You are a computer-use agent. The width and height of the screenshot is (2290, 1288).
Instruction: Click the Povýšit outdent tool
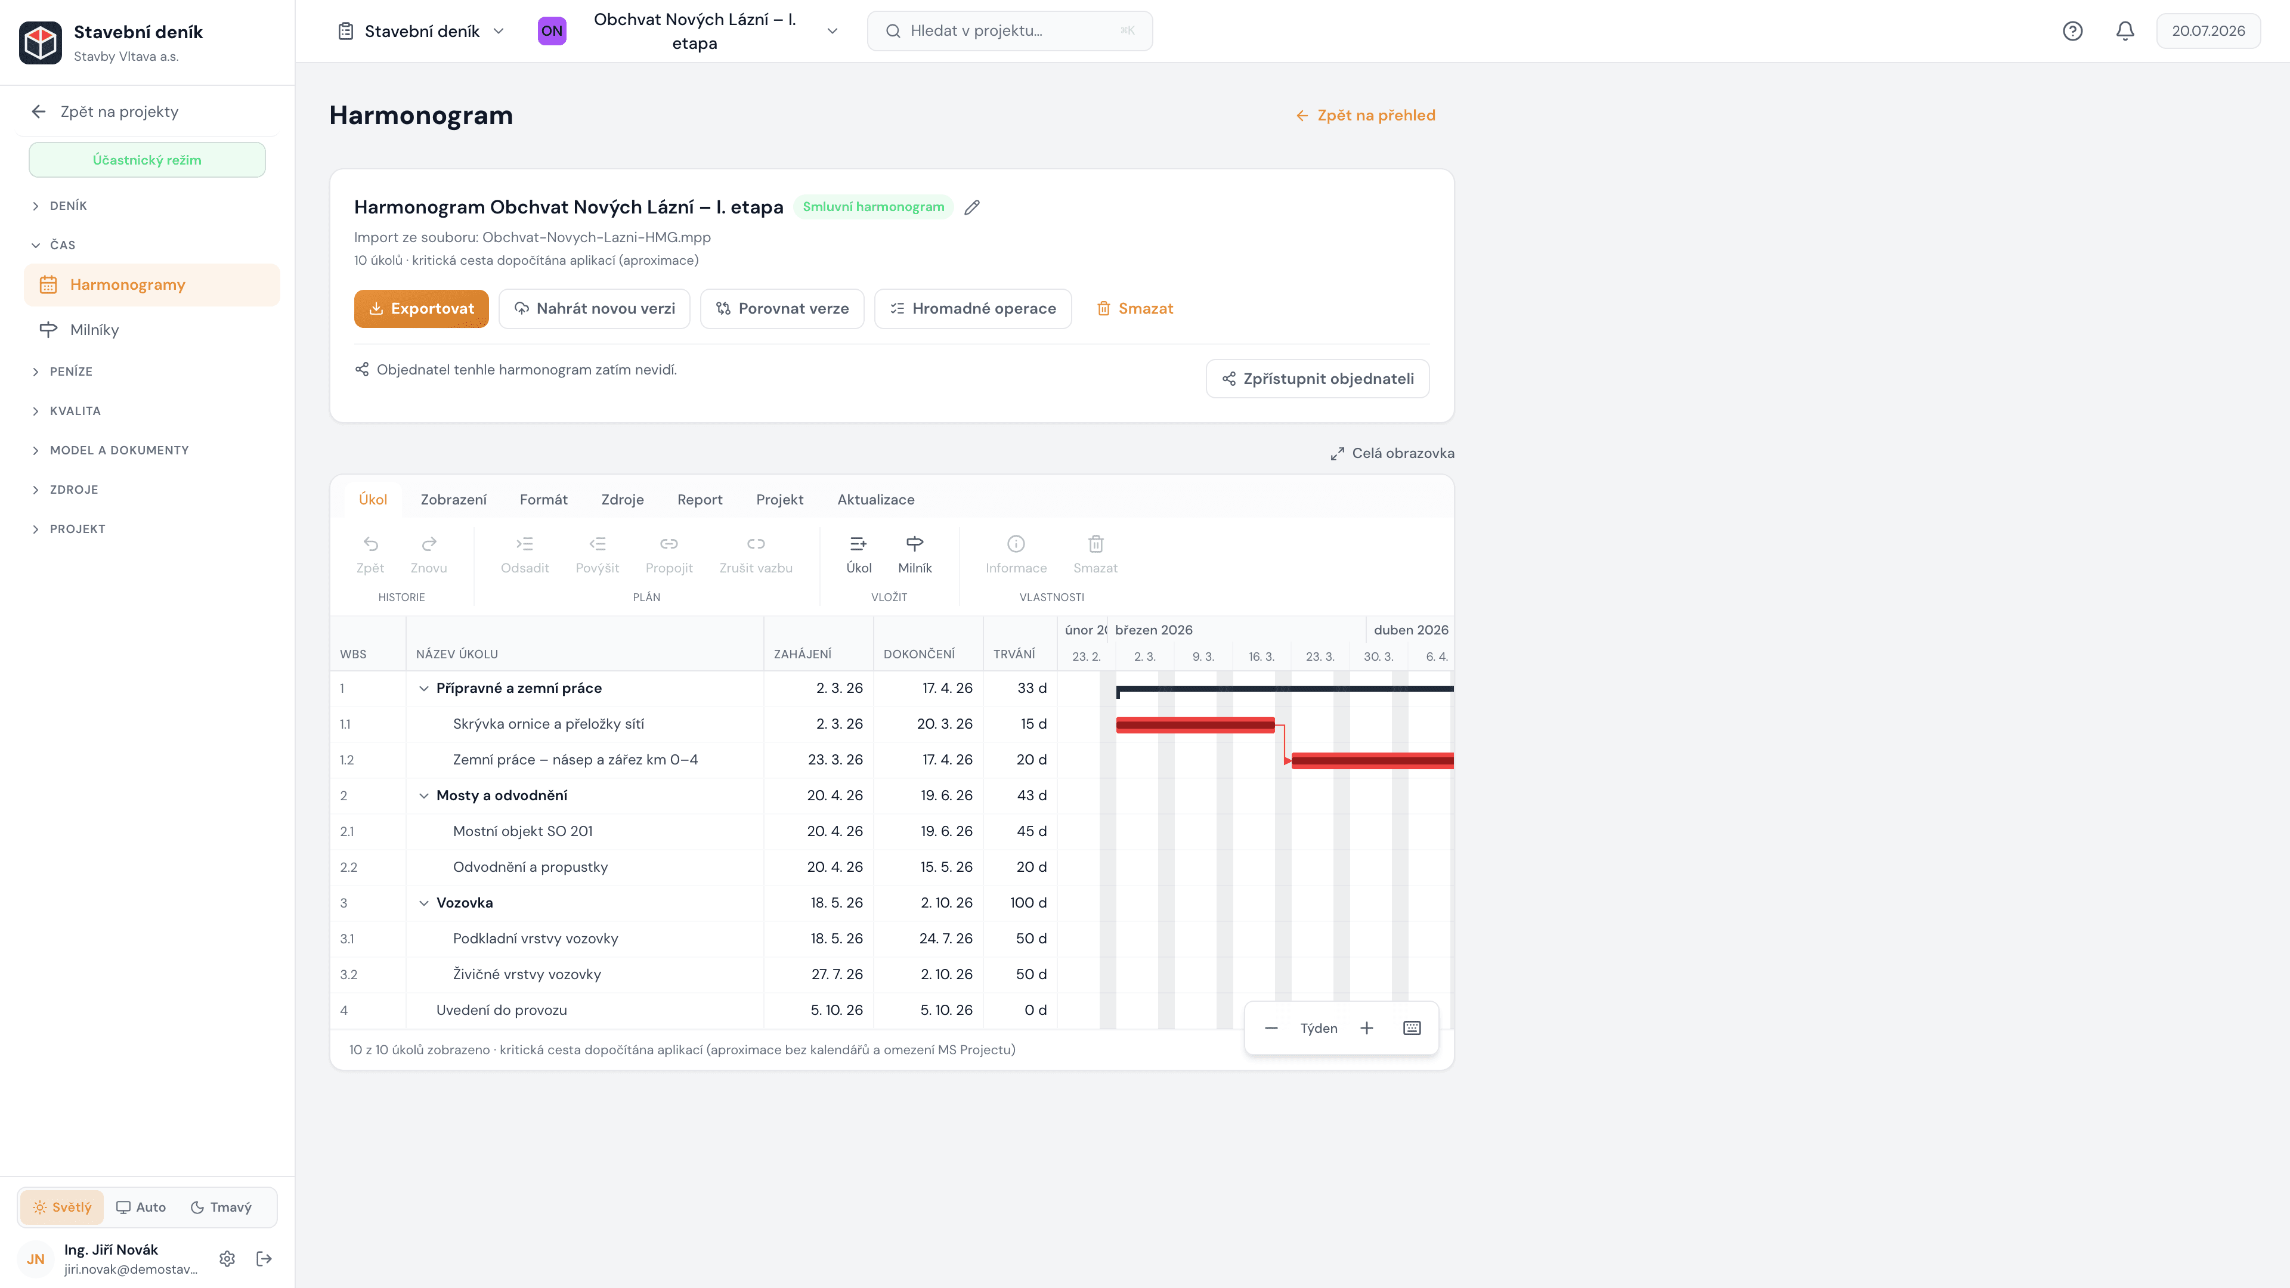598,555
